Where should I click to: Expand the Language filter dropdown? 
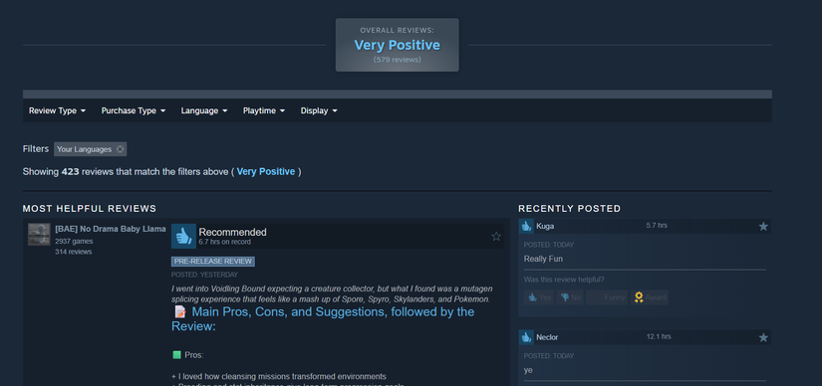tap(204, 110)
